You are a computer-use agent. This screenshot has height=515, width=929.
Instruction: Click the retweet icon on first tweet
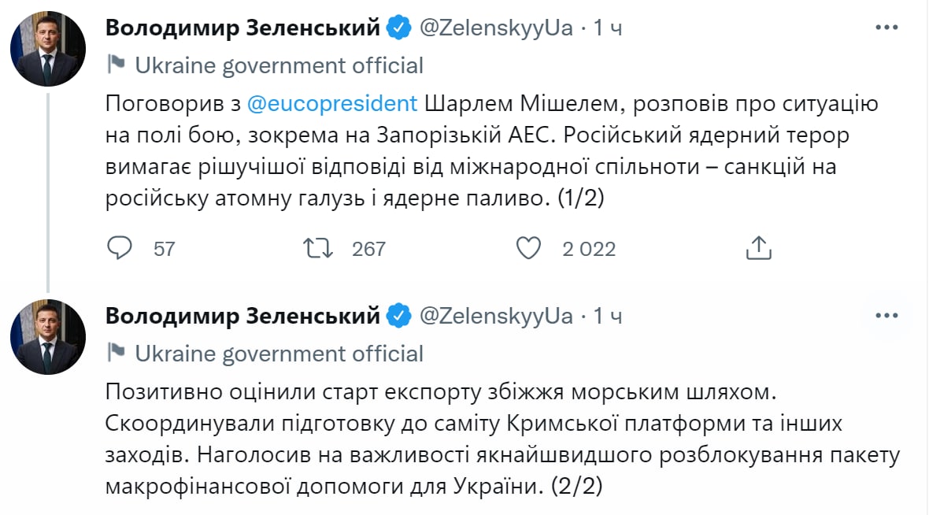[x=318, y=249]
